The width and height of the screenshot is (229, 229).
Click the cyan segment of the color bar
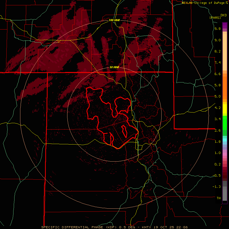tap(225, 140)
